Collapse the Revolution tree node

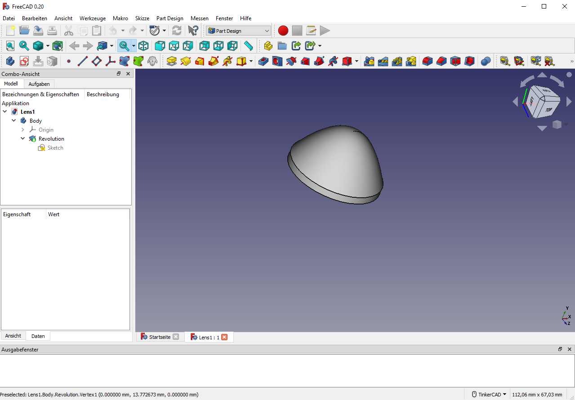click(23, 139)
